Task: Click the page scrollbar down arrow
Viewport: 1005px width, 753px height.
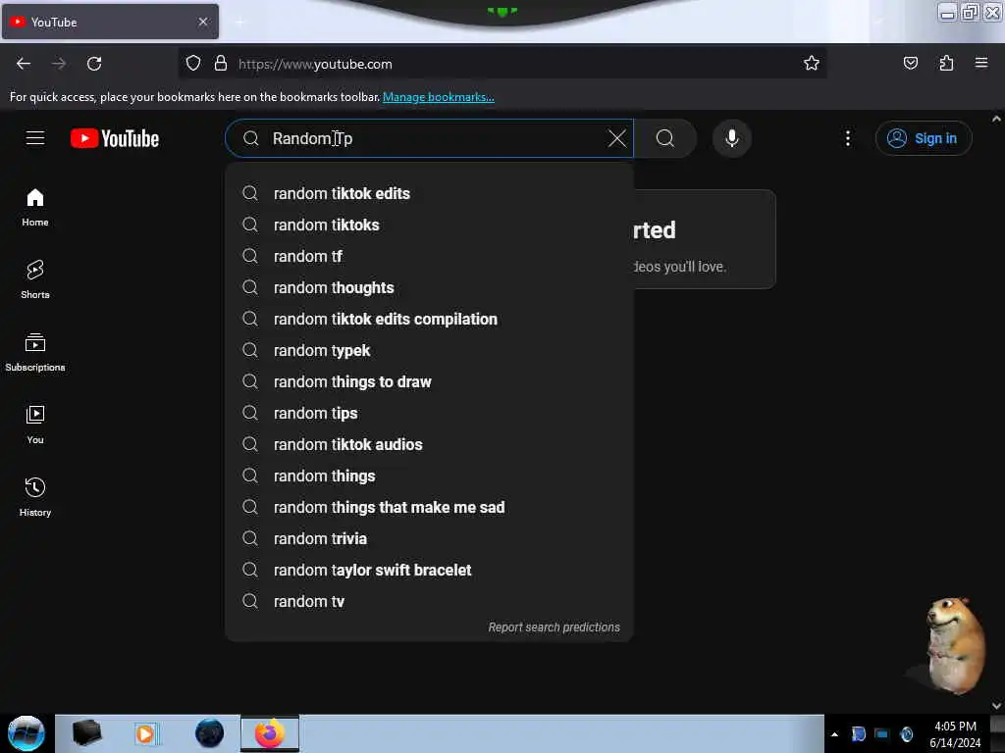Action: pos(996,706)
